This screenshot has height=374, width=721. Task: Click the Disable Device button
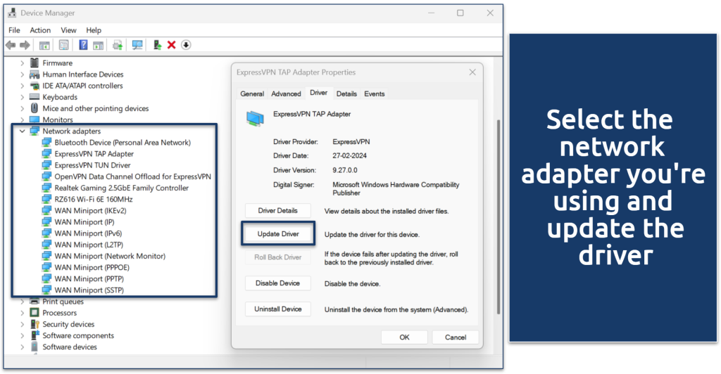277,283
